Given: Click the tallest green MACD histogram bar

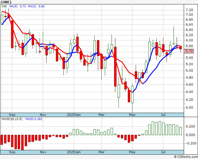Looking at the screenshot, I should pos(160,128).
